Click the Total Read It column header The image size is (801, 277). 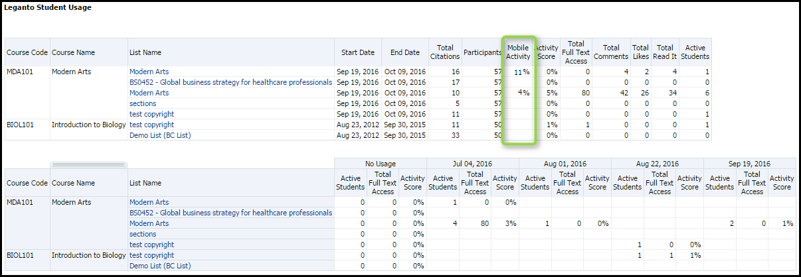tap(665, 52)
